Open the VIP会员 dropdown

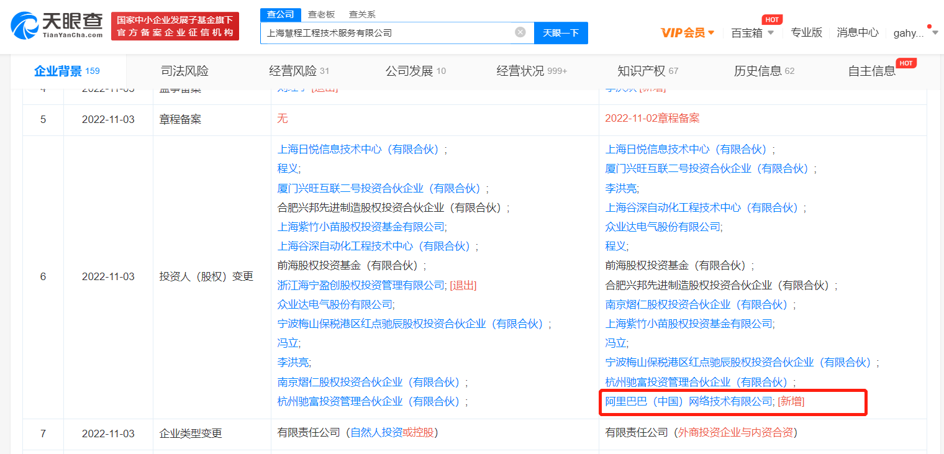pyautogui.click(x=688, y=33)
